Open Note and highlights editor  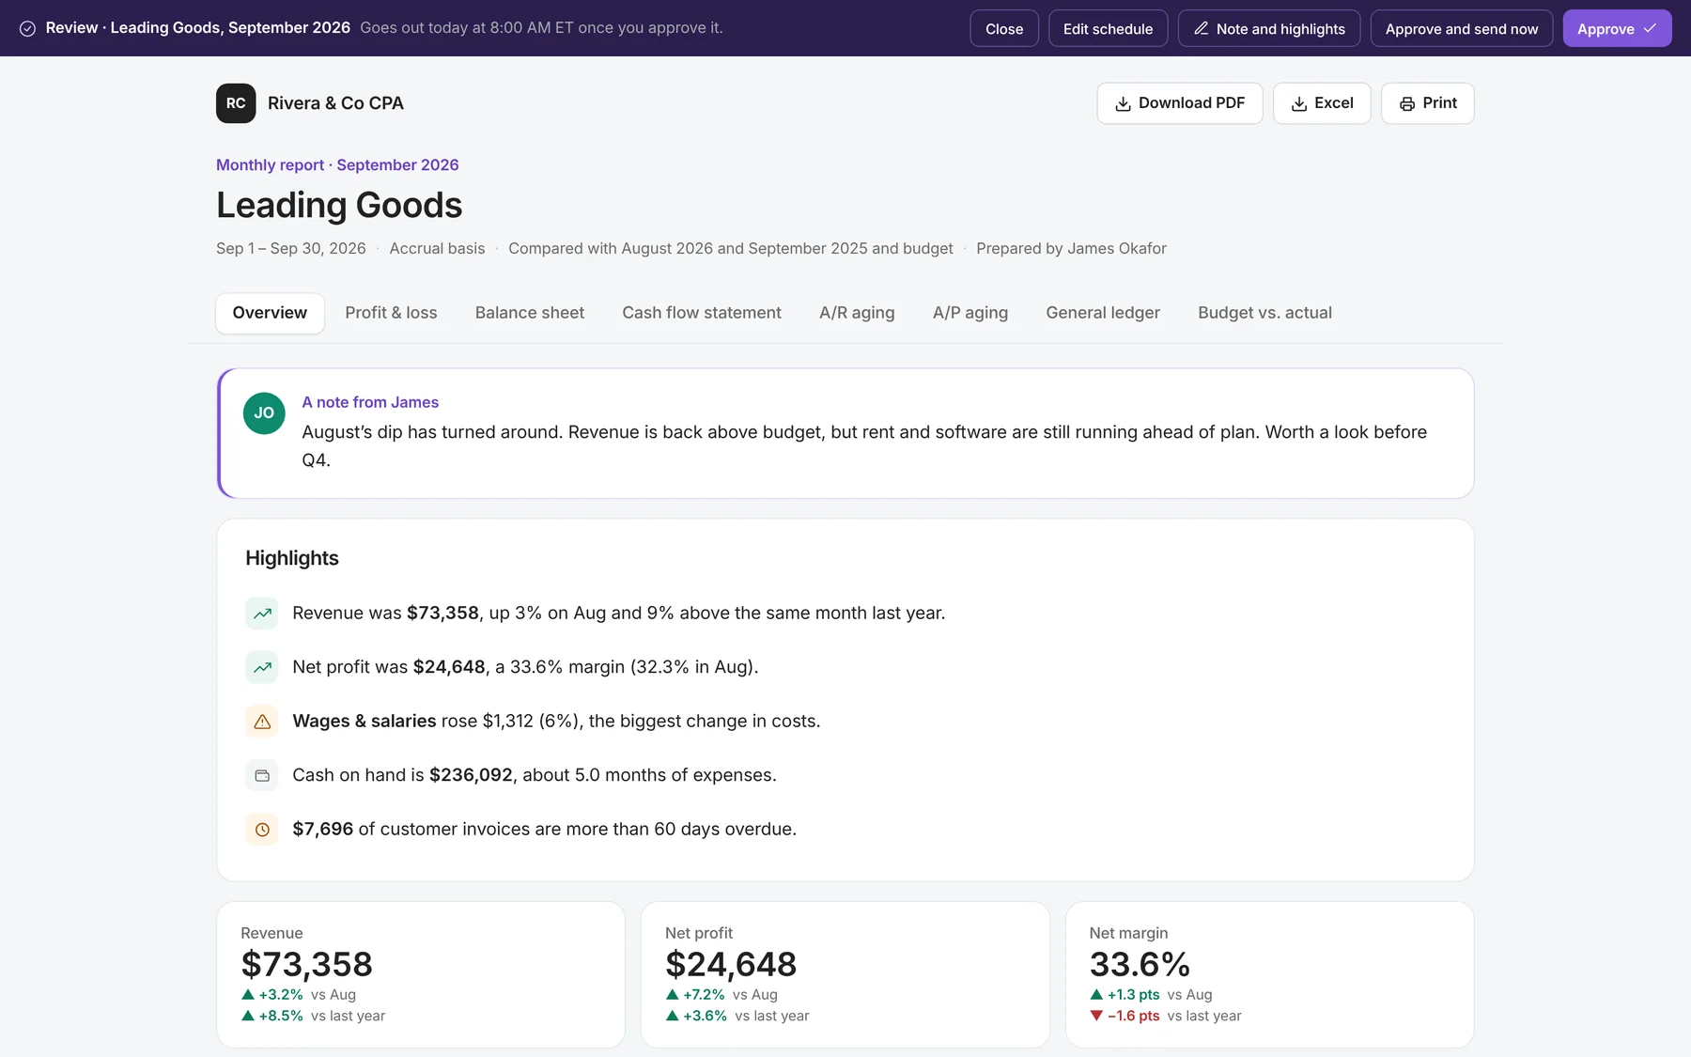pos(1269,28)
